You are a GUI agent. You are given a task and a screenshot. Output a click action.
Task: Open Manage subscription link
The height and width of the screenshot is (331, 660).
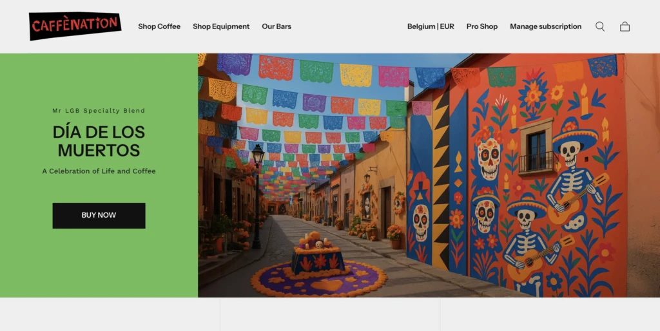click(545, 26)
